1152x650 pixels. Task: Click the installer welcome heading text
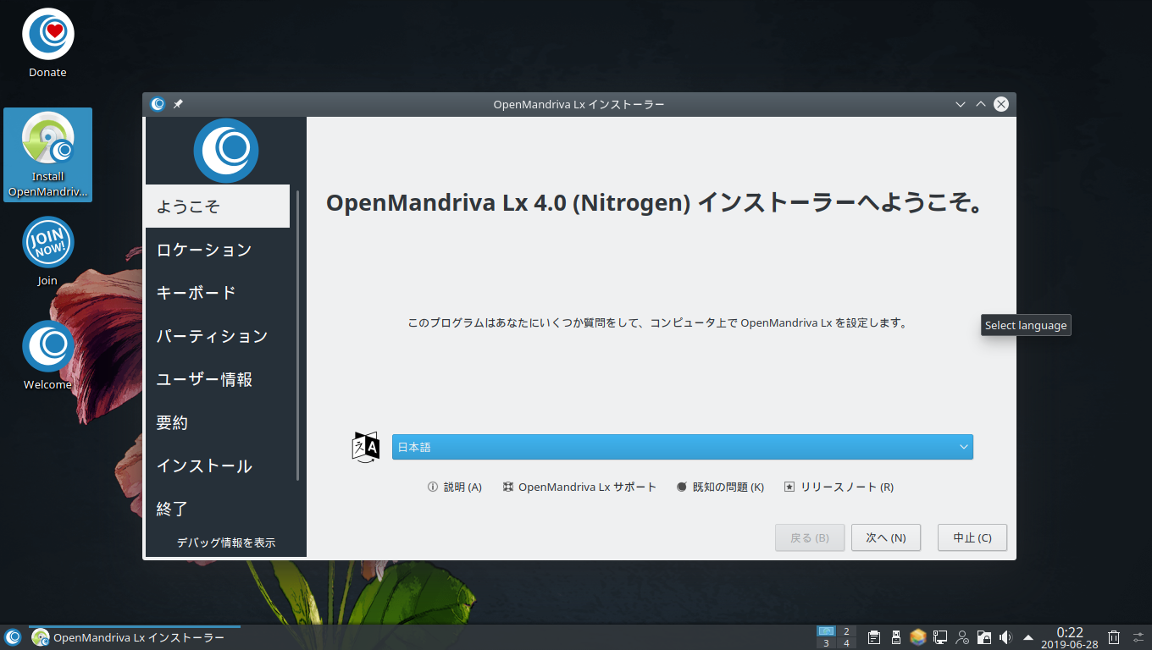(x=654, y=204)
